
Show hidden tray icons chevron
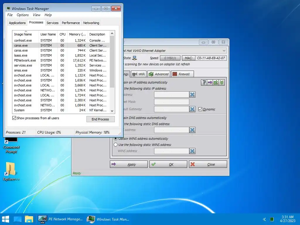pos(264,219)
